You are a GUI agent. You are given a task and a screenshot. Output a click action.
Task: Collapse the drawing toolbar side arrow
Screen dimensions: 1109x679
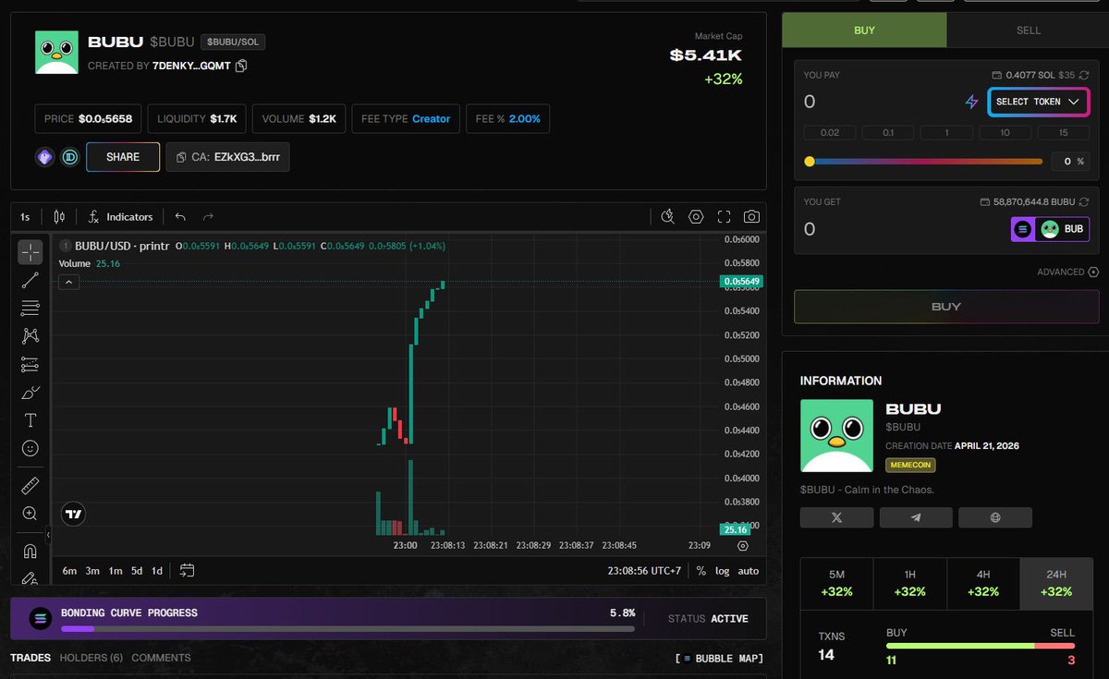[x=47, y=535]
